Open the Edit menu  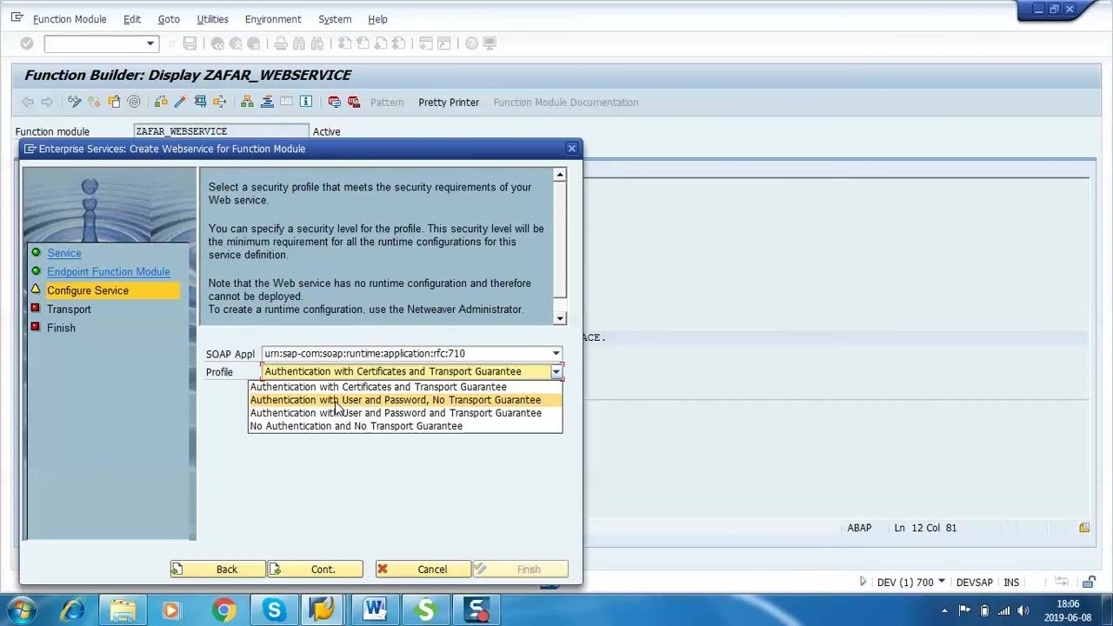coord(132,19)
